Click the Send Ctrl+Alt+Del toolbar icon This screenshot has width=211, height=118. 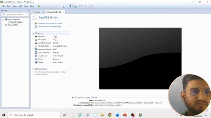(x=48, y=6)
